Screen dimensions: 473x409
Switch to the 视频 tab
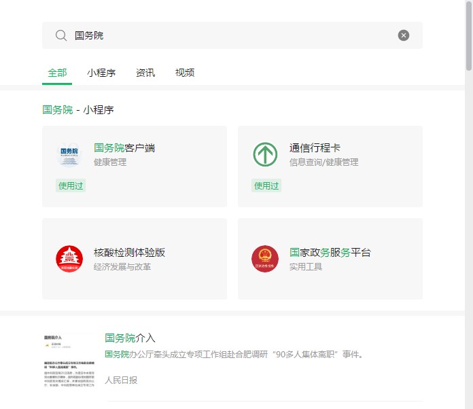(185, 73)
